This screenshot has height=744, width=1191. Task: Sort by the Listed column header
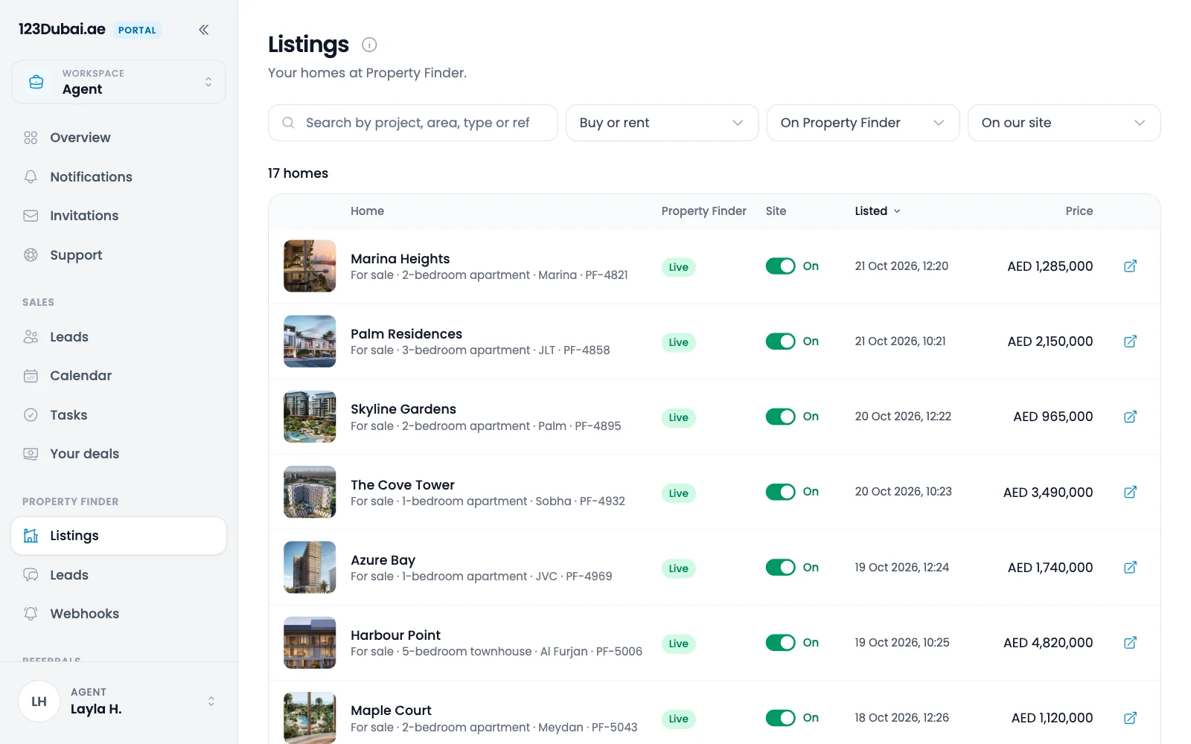878,211
